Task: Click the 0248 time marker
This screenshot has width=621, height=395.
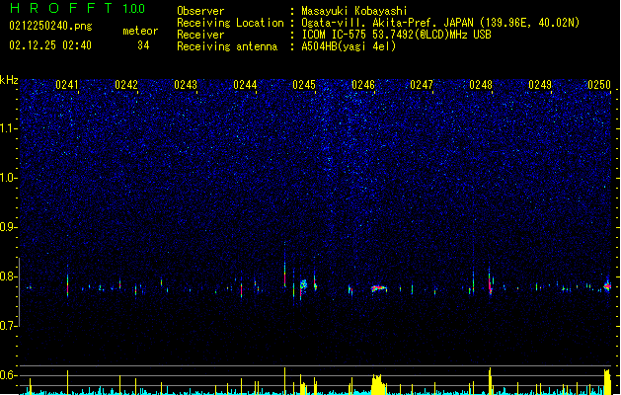Action: pyautogui.click(x=481, y=85)
